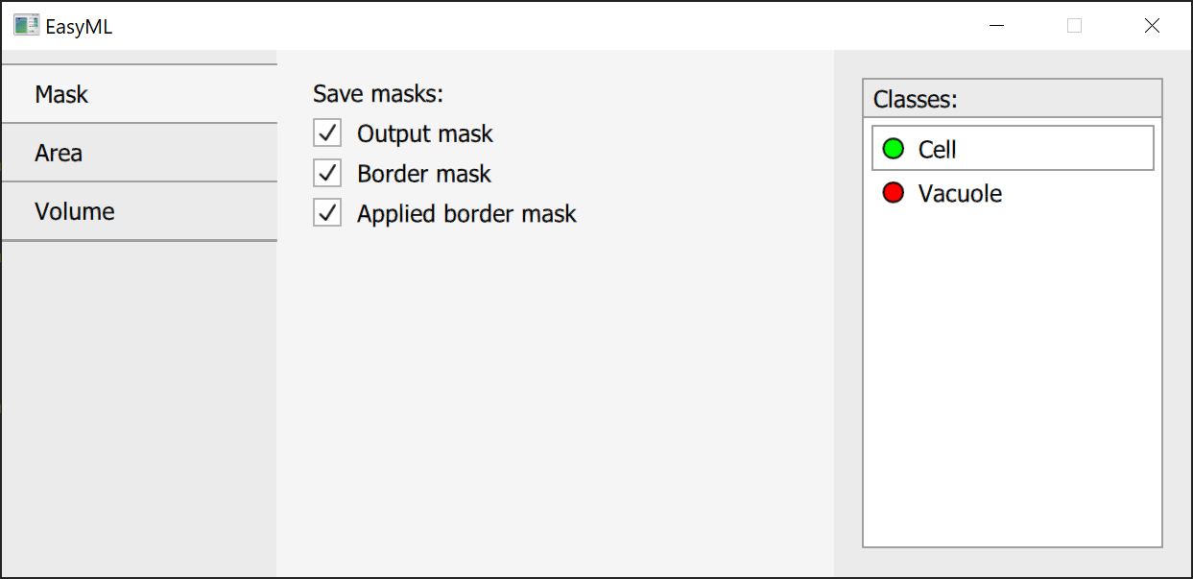Select the green circle icon beside Cell

click(x=894, y=149)
